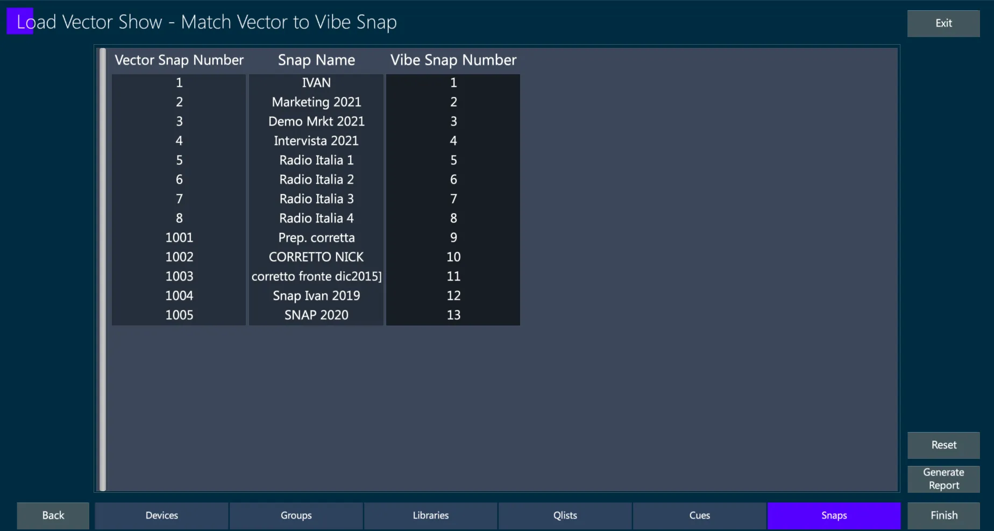Viewport: 994px width, 531px height.
Task: Edit Vibe Snap Number for CORRETTO NICK
Action: [453, 257]
